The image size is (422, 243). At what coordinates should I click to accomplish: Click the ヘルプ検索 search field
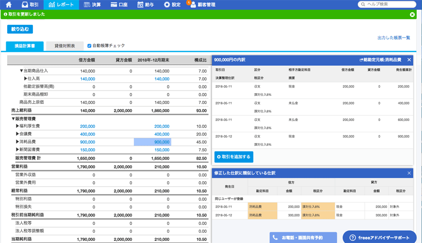(389, 5)
